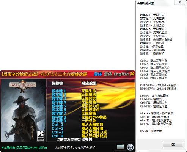The width and height of the screenshot is (187, 152).
Task: Click the Van Helsing logo on the cover
Action: (x=22, y=87)
